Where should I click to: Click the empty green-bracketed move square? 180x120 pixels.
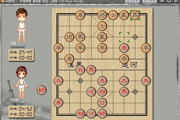pos(124,37)
